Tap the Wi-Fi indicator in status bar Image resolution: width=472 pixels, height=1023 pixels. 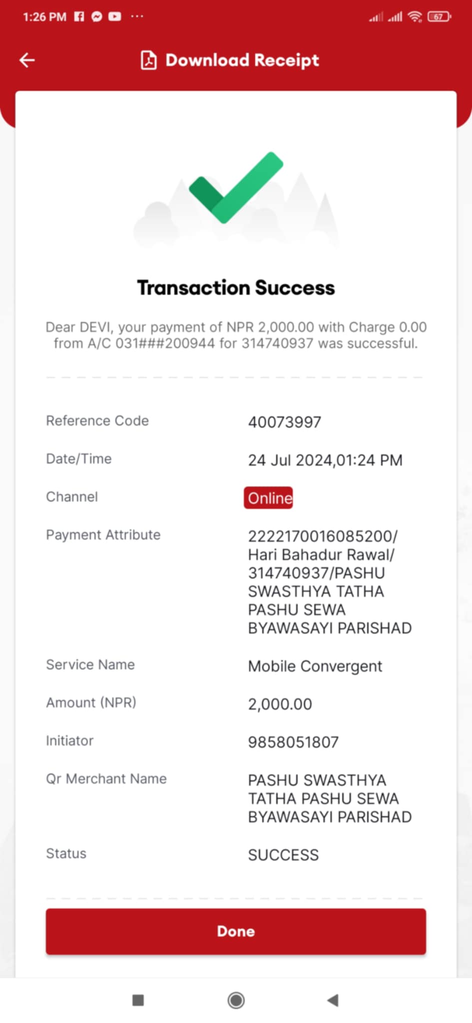pos(415,17)
